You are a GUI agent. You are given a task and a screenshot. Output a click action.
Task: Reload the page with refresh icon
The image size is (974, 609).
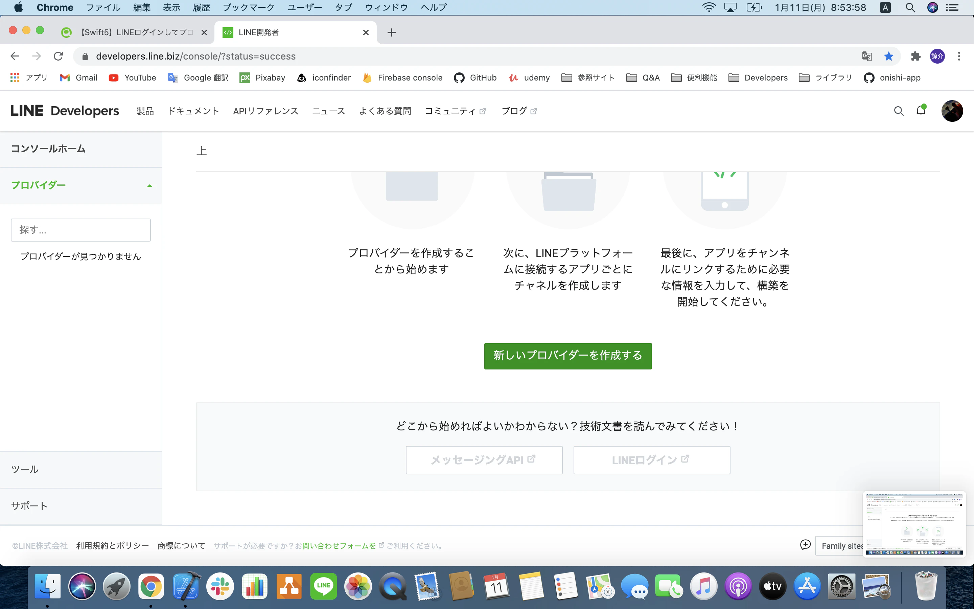59,57
